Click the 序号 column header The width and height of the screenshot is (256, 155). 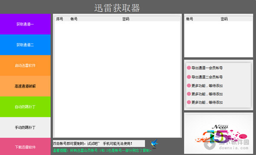tap(60, 19)
